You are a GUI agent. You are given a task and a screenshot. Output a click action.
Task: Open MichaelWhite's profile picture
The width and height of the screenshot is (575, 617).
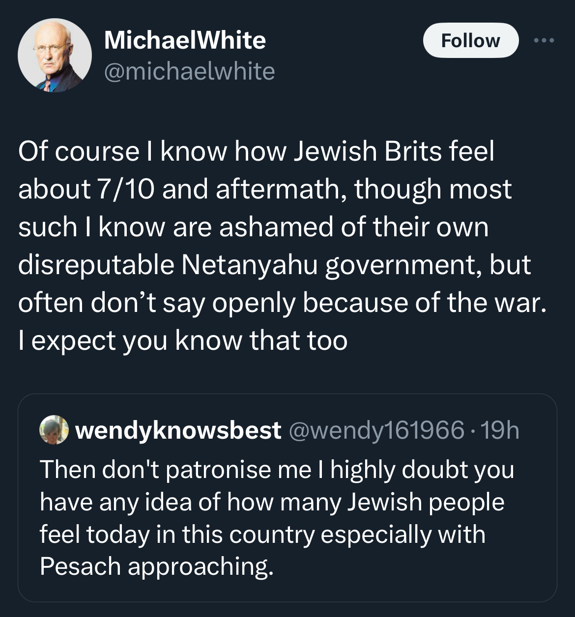[55, 55]
